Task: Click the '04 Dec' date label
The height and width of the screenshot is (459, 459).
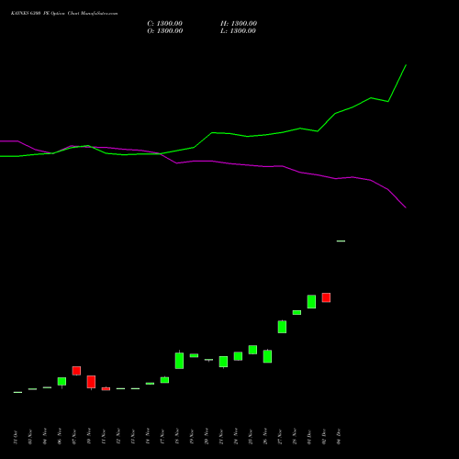Action: tap(339, 437)
